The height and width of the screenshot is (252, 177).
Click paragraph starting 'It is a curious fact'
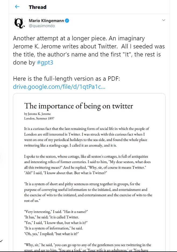[x=86, y=137]
